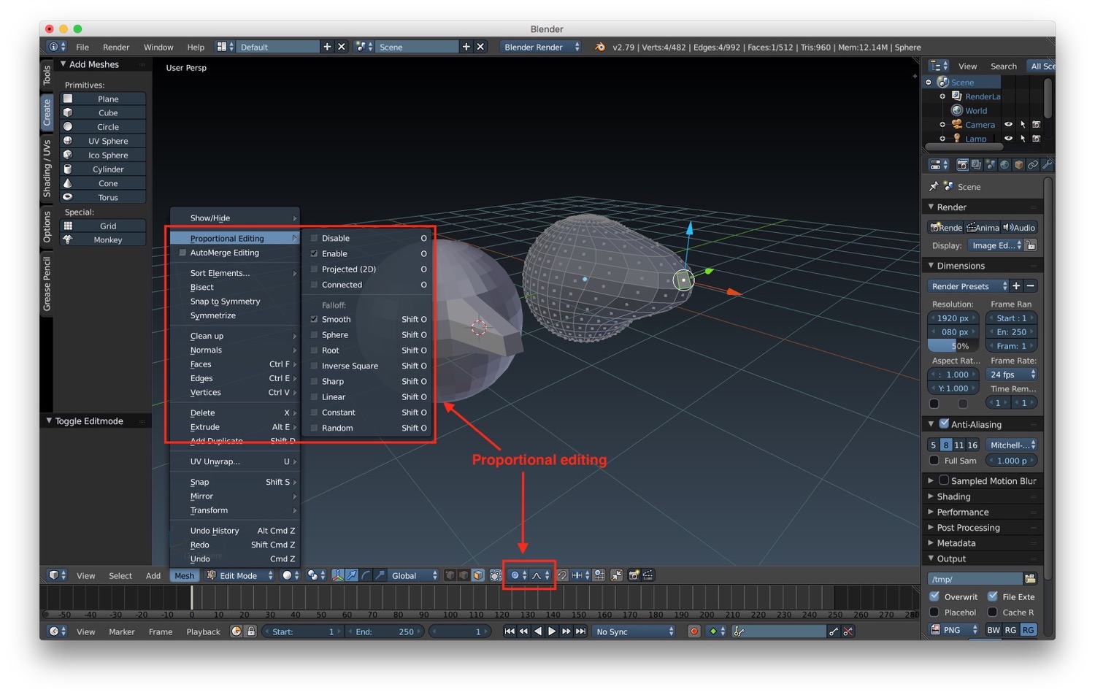1095x695 pixels.
Task: Expand the Post Processing panel
Action: (x=968, y=528)
